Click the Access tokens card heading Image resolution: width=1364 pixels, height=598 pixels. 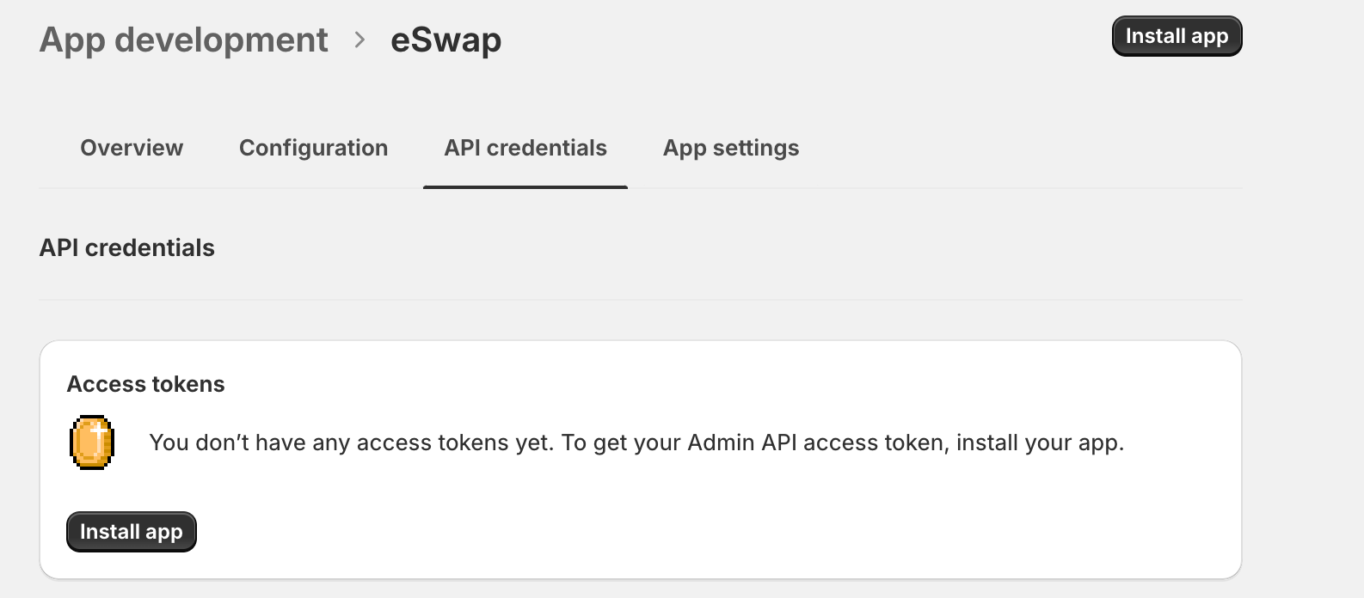tap(146, 384)
